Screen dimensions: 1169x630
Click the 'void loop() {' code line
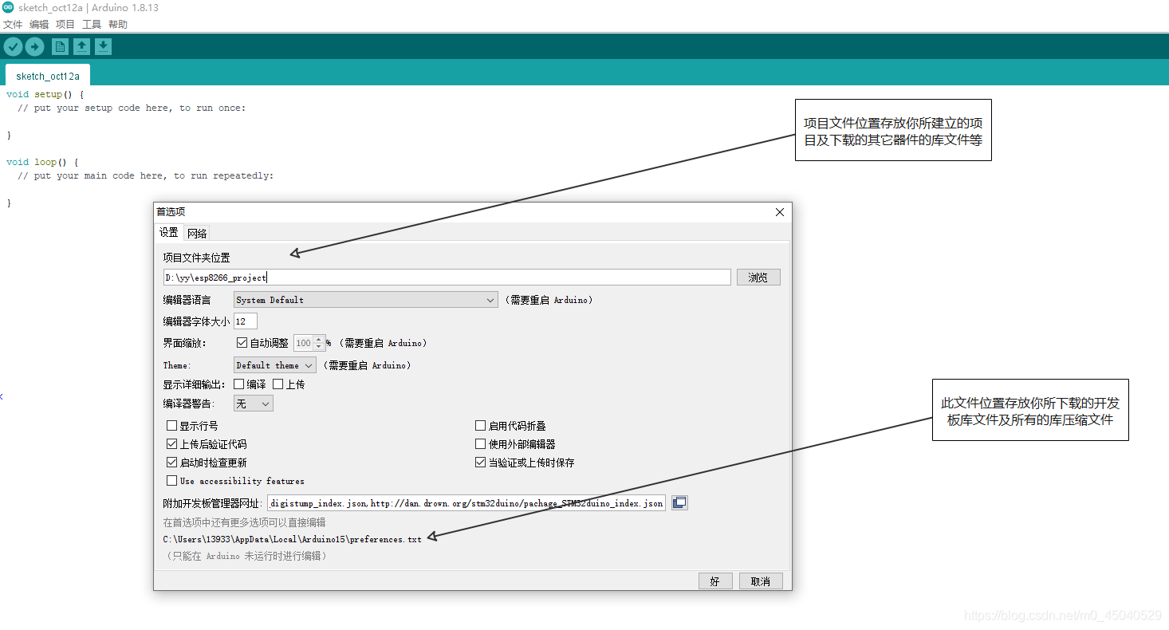[x=42, y=162]
